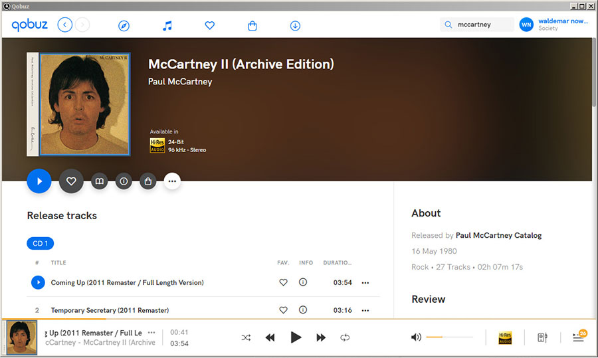Open now playing track options ellipsis
598x358 pixels.
151,333
